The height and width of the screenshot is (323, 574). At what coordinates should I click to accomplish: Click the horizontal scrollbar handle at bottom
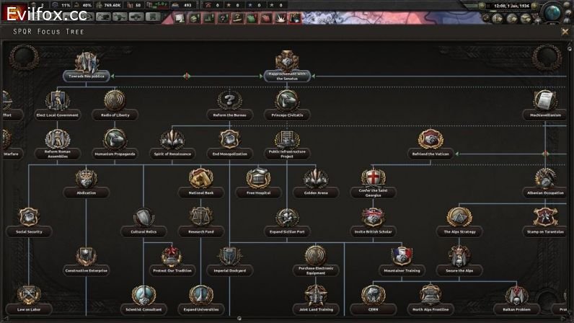239,319
